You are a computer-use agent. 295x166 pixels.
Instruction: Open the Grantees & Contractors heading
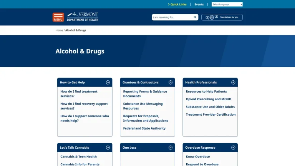[x=140, y=82]
